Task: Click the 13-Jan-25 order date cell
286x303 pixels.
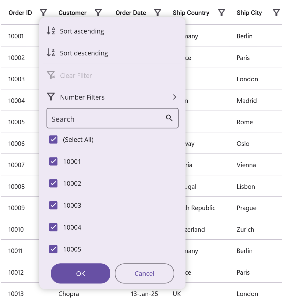Action: pos(144,294)
